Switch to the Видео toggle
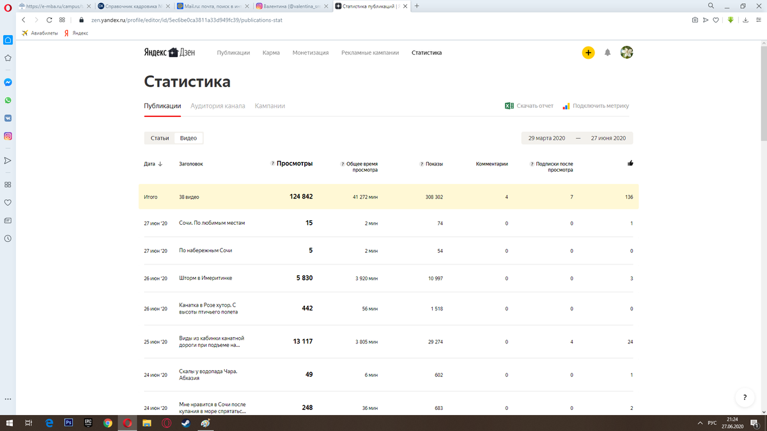The image size is (767, 431). (x=189, y=138)
